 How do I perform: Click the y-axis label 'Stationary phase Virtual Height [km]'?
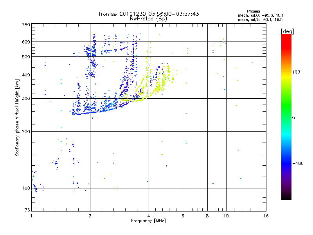click(17, 117)
